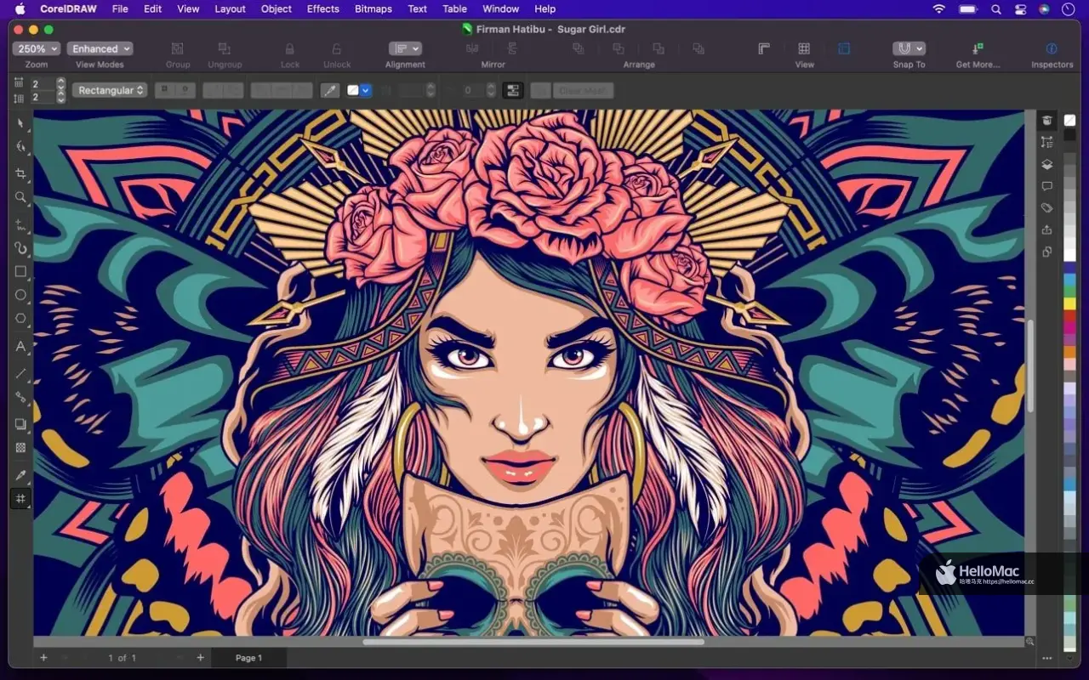Click the horizontal canvas scrollbar

533,642
